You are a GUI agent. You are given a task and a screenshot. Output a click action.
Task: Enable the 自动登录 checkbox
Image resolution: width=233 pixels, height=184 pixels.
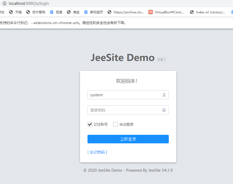click(x=116, y=124)
